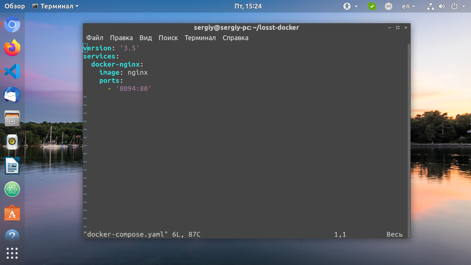Open Visual Studio Code from dock
The width and height of the screenshot is (471, 265).
click(x=12, y=71)
